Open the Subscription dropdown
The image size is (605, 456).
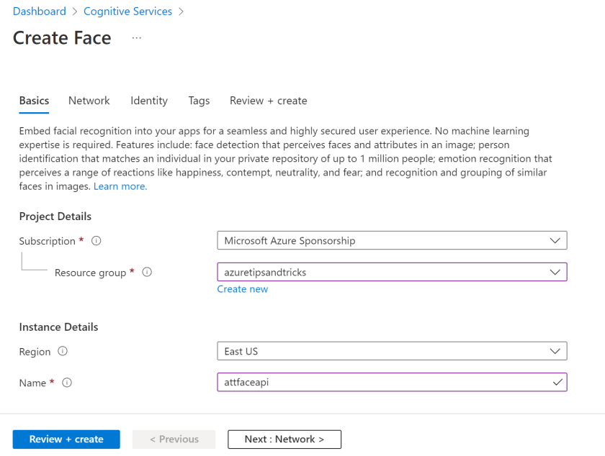pyautogui.click(x=392, y=241)
